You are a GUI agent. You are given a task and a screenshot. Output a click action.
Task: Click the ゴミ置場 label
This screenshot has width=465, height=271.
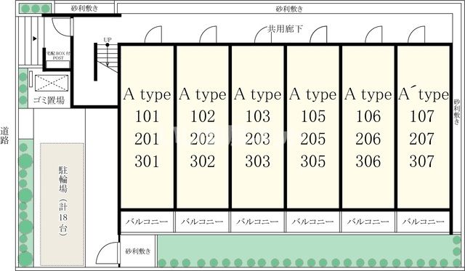[x=49, y=100]
